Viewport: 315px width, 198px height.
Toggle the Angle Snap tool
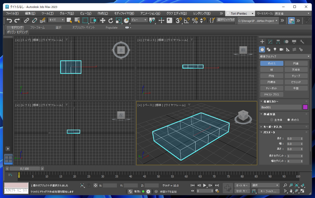coord(187,20)
